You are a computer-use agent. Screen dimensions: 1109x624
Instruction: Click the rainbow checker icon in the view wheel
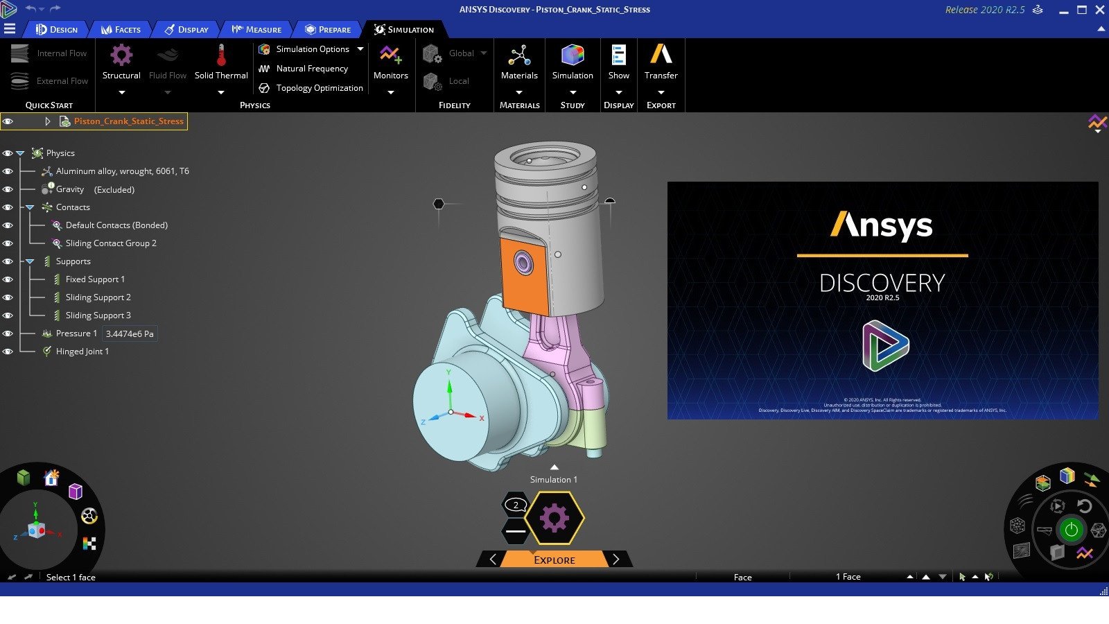(x=89, y=544)
